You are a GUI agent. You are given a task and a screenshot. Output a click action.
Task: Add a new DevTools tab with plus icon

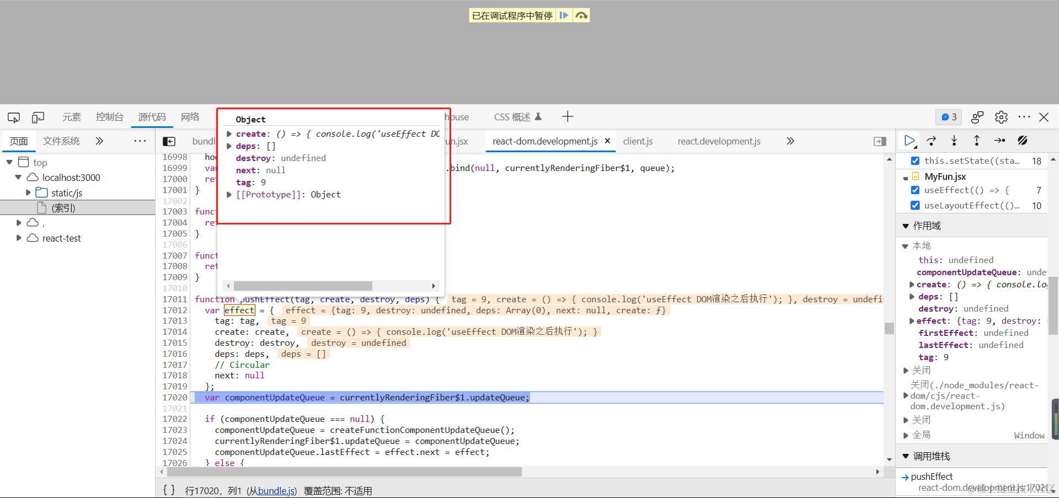pyautogui.click(x=568, y=116)
